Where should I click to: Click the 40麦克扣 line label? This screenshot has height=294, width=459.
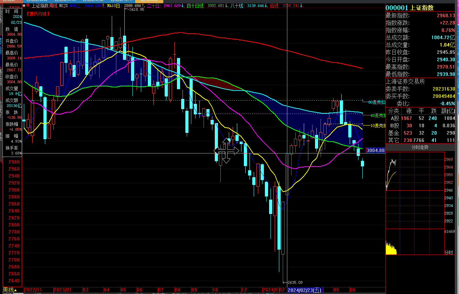coord(378,115)
